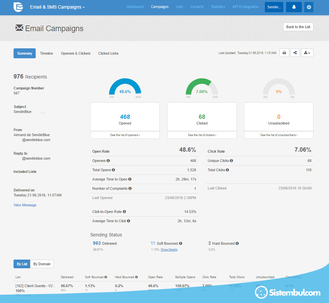This screenshot has height=303, width=329.
Task: Click the 48.6% open rate gauge
Action: [x=125, y=87]
